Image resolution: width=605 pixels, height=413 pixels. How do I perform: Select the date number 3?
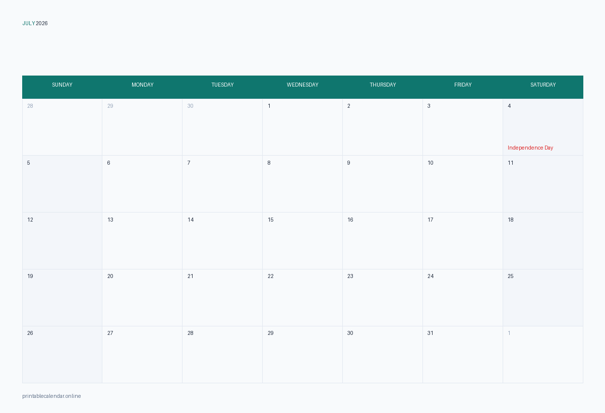point(429,106)
